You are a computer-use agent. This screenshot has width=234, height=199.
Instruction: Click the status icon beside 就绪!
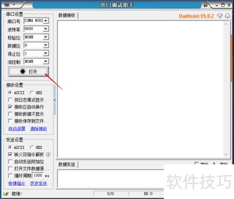tap(6, 194)
